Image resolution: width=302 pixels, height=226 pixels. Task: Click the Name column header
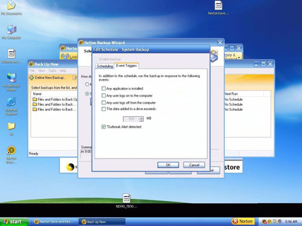point(37,94)
